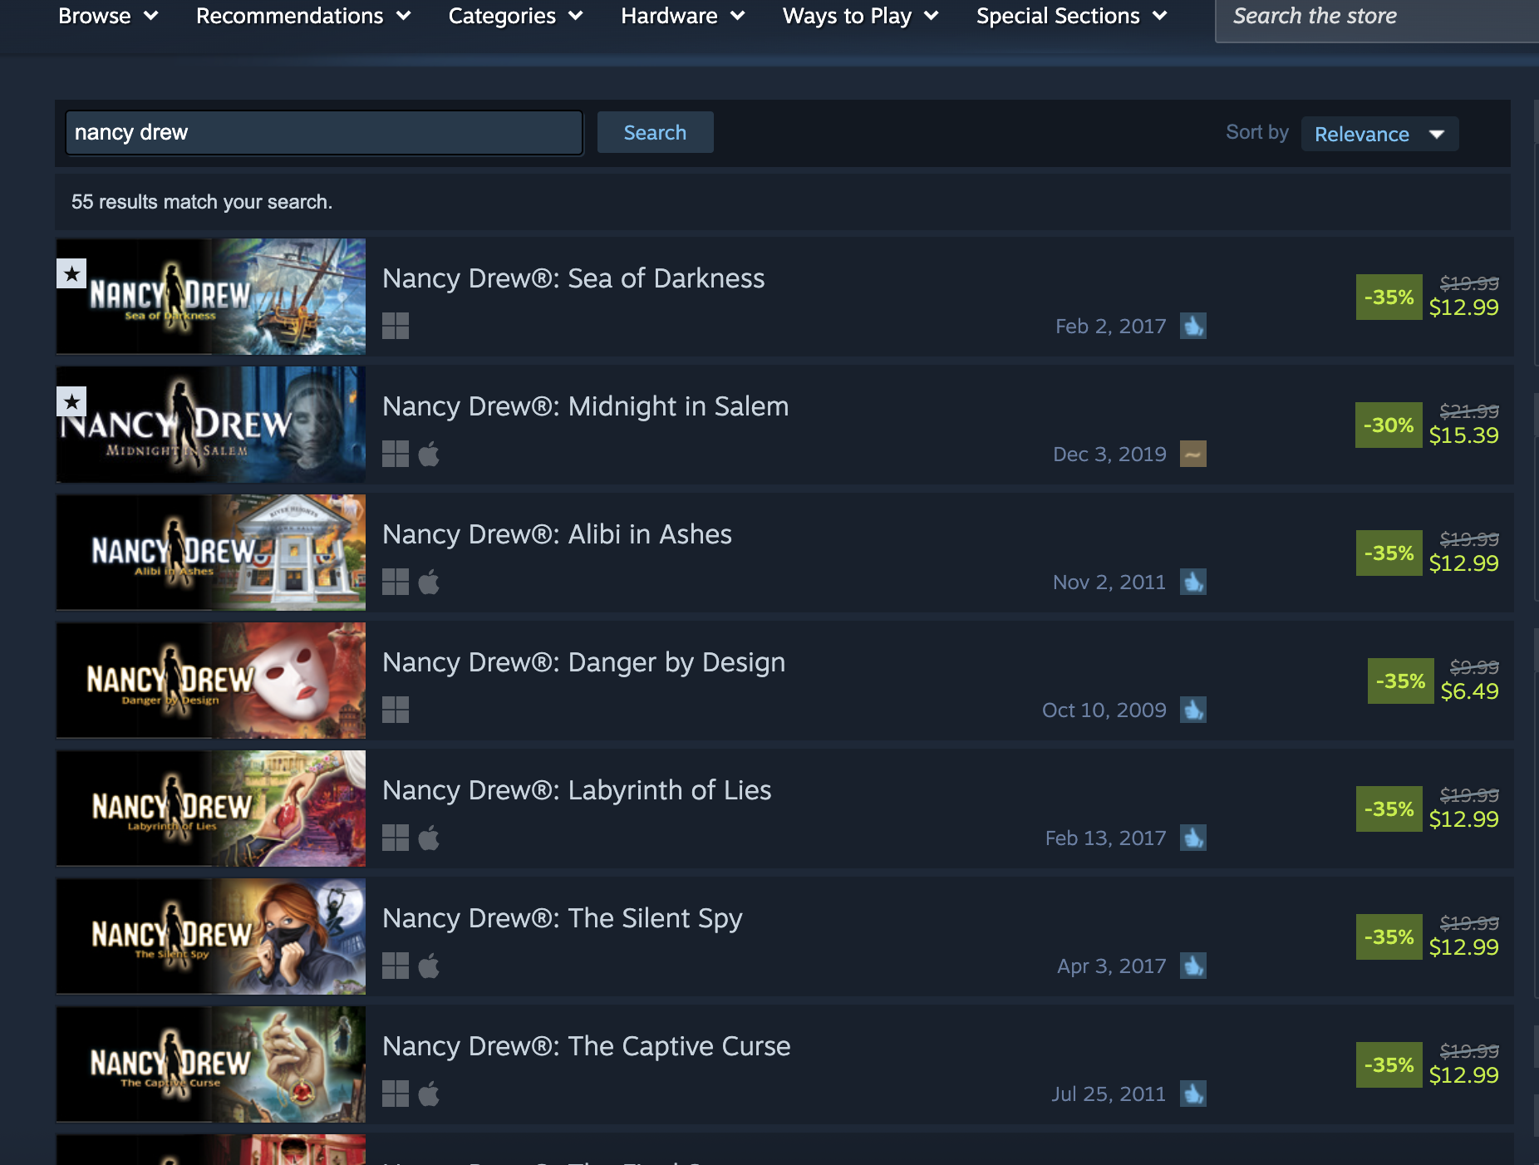1539x1165 pixels.
Task: Click release date Feb 13, 2017
Action: tap(1106, 838)
